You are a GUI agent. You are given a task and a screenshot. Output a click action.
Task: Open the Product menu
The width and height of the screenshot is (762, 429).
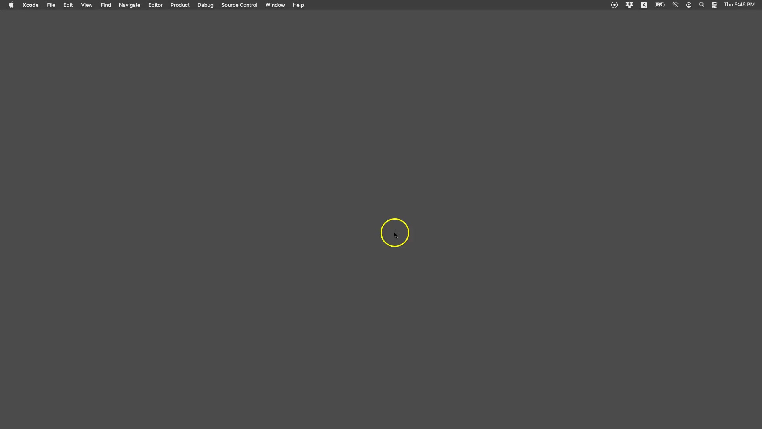coord(180,5)
